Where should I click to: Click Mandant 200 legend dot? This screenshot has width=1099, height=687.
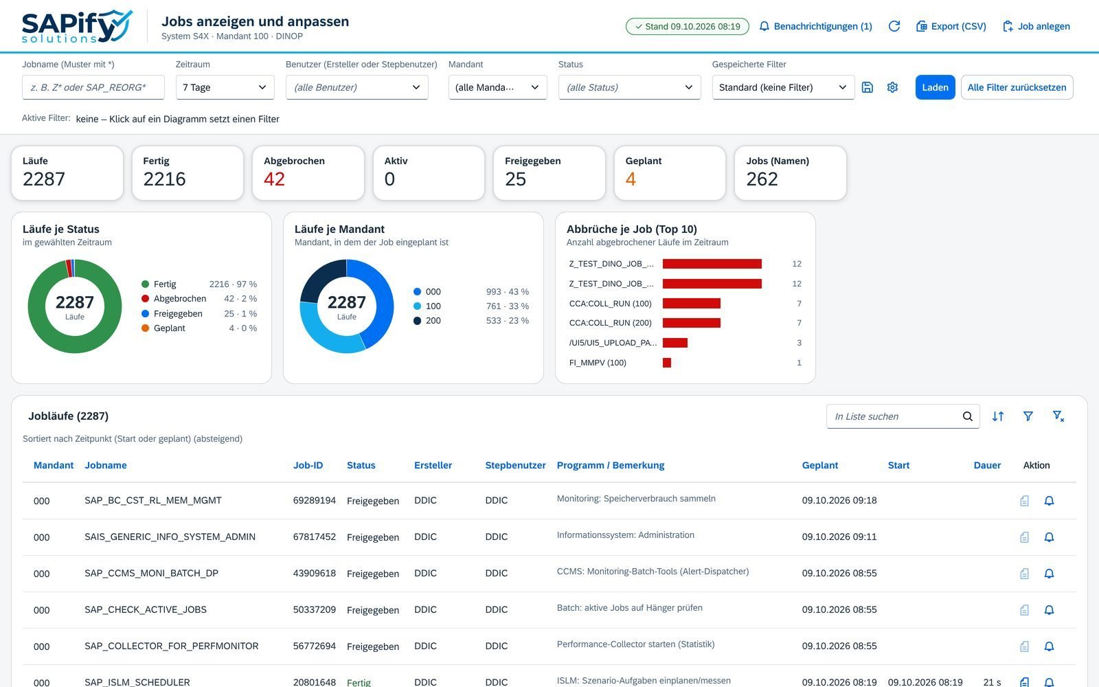417,321
